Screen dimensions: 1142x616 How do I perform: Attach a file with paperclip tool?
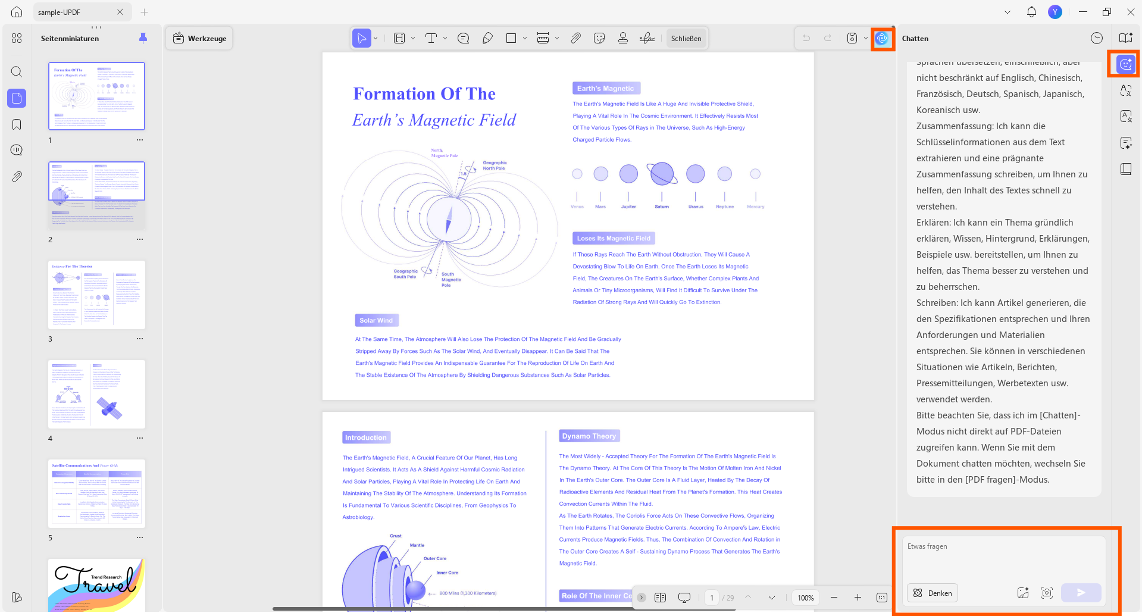[x=575, y=38]
